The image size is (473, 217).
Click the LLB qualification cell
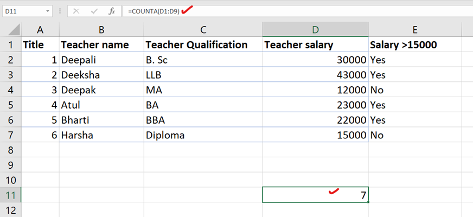[203, 75]
